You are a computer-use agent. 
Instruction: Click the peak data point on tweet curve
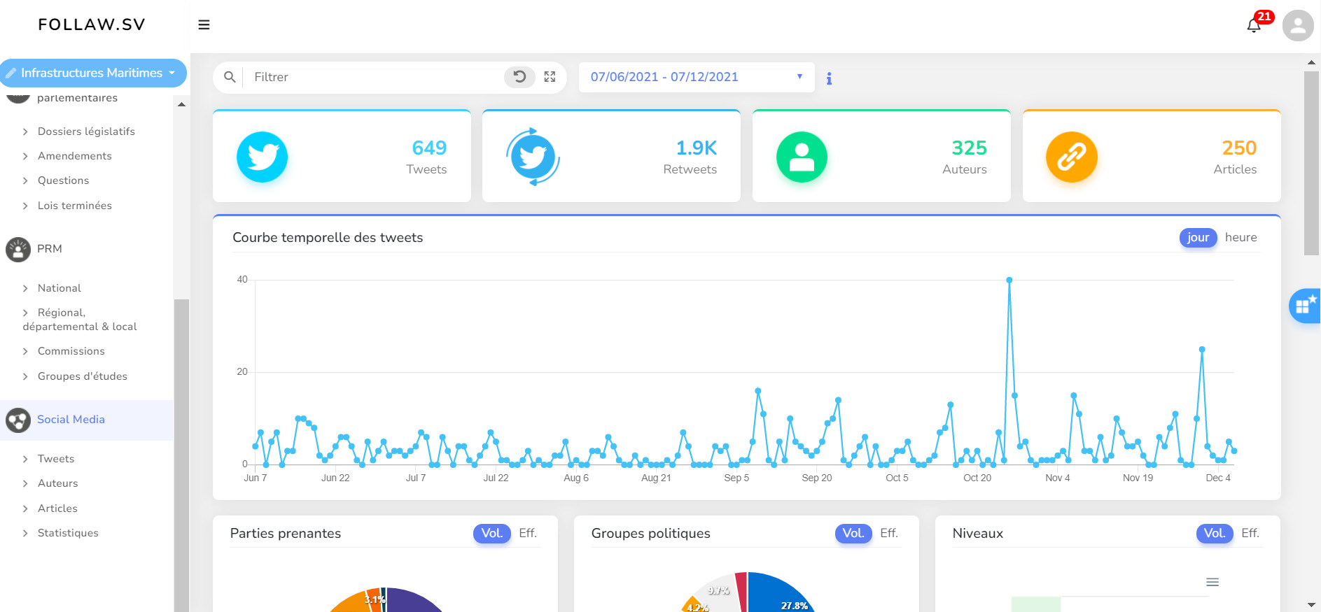tap(1009, 280)
